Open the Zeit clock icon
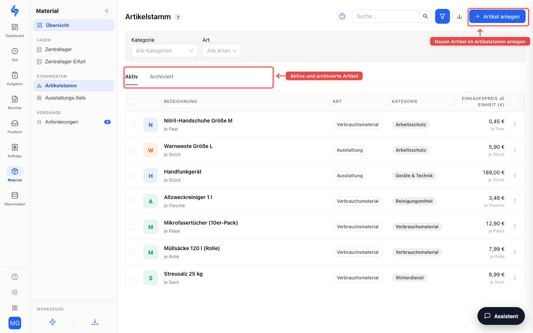Image resolution: width=533 pixels, height=333 pixels. [15, 51]
